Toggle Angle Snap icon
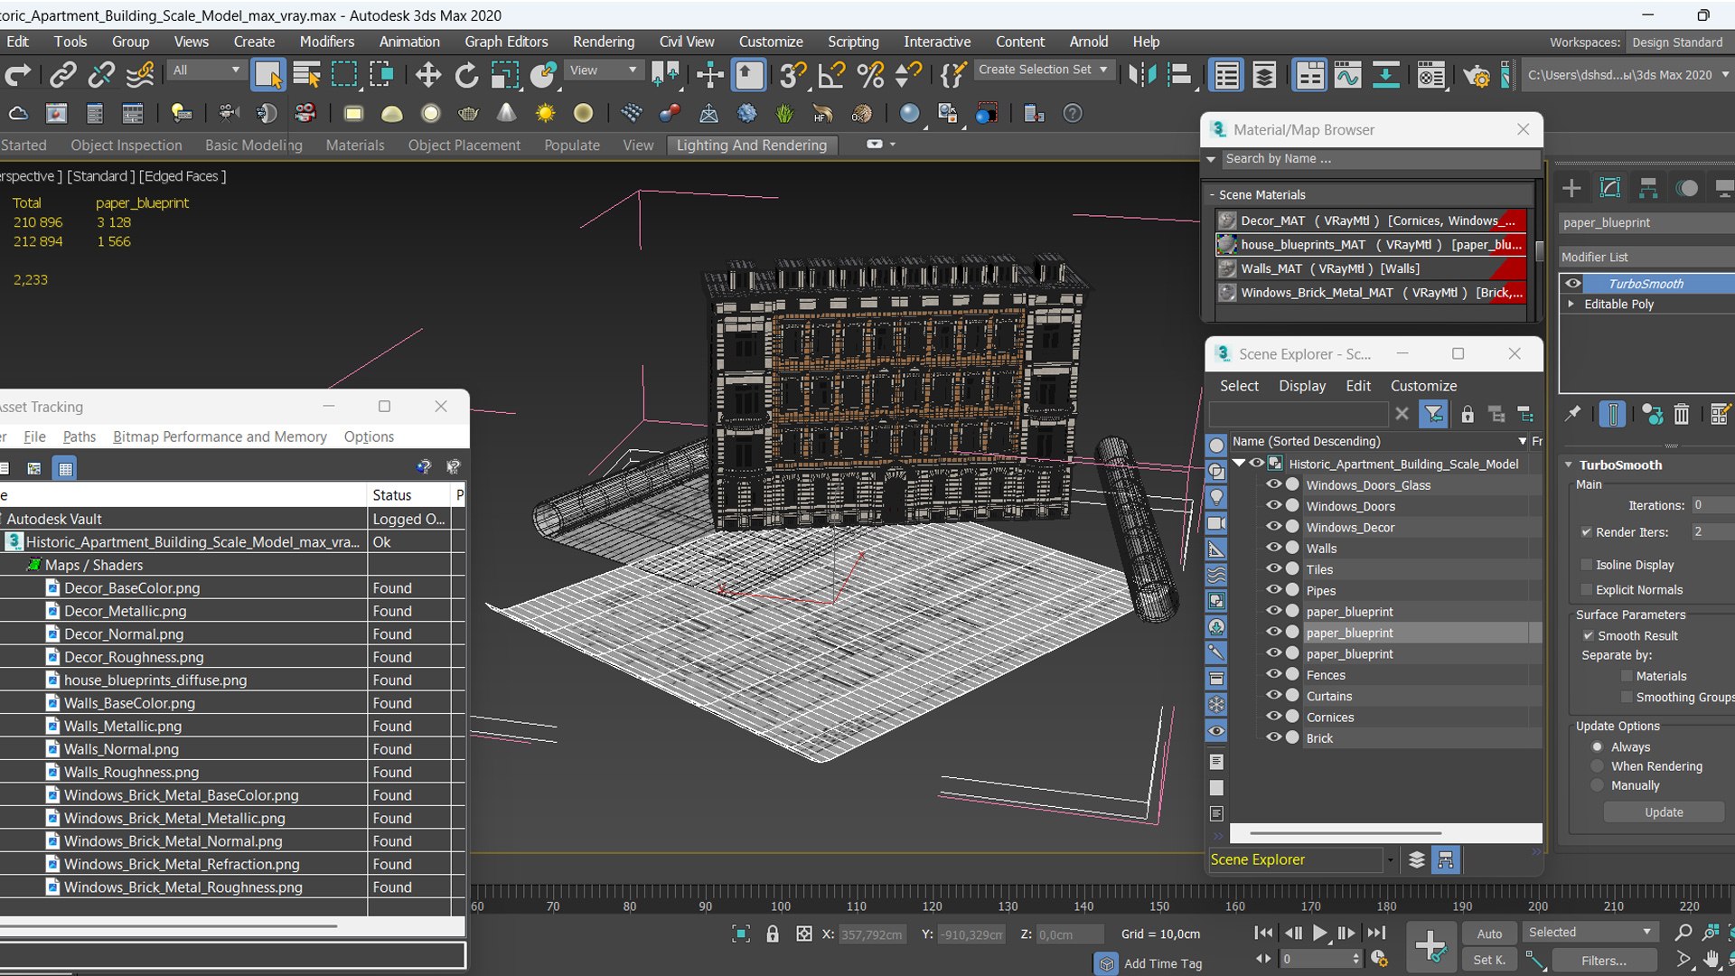Viewport: 1735px width, 976px height. click(x=830, y=75)
